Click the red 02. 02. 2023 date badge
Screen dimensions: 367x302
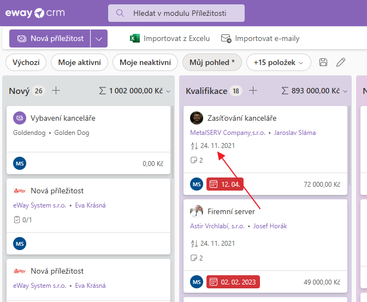tap(233, 282)
